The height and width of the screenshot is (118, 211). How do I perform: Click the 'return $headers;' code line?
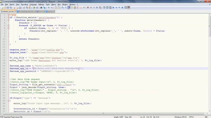pyautogui.click(x=29, y=39)
